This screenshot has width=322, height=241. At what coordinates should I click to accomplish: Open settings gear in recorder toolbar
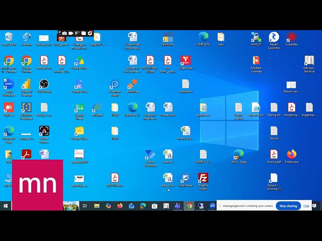pos(90,33)
